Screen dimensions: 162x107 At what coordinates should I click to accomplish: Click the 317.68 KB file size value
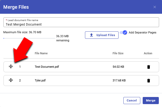coord(119,80)
